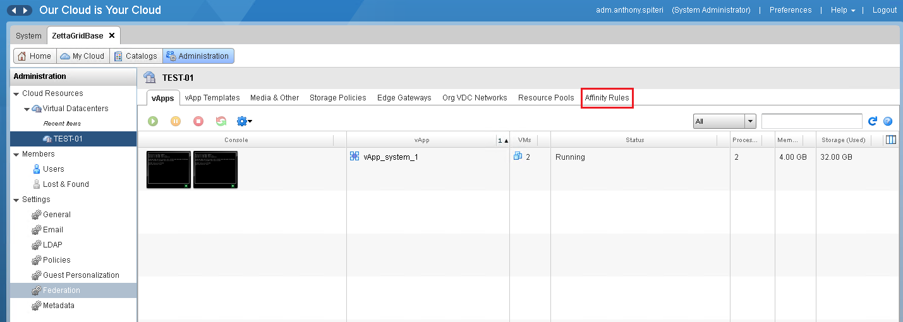
Task: Open Metadata settings
Action: [59, 306]
